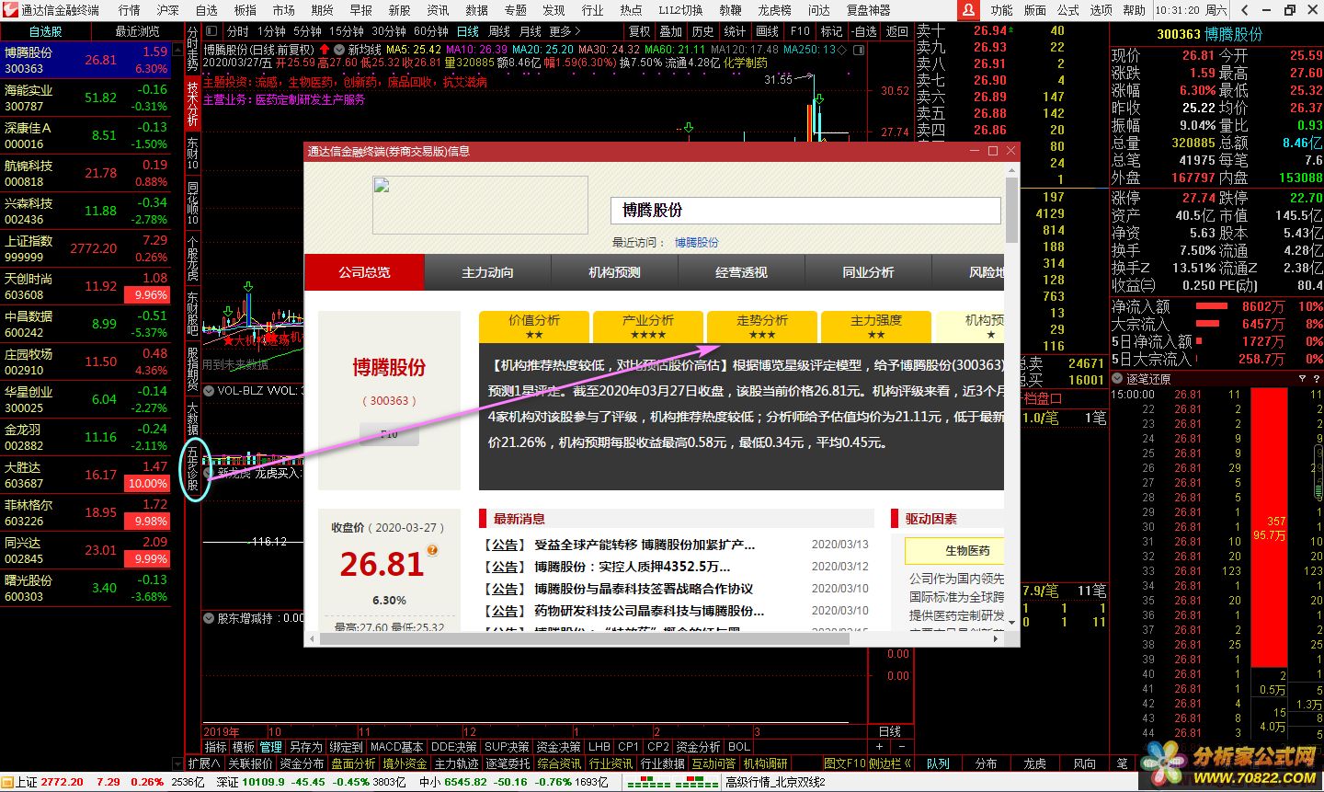Open the 同花顺10 vertical sidebar tab
The width and height of the screenshot is (1324, 792).
coord(193,203)
